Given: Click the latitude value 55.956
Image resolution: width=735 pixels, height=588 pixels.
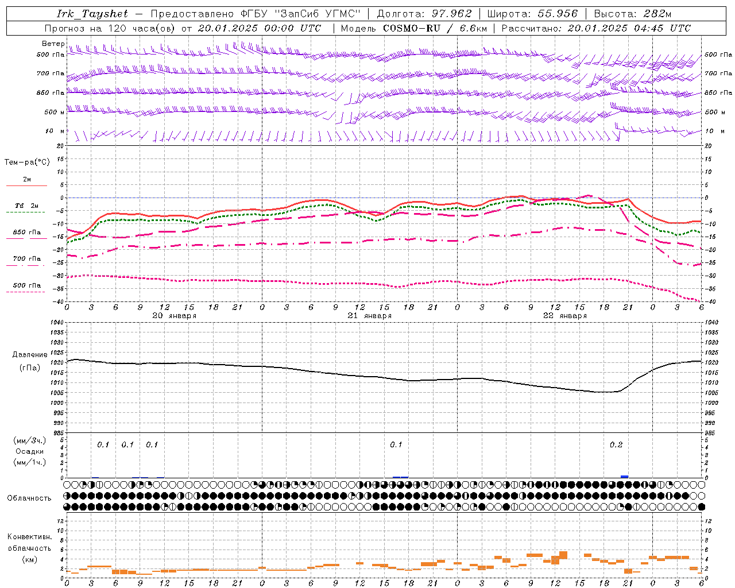Looking at the screenshot, I should click(x=558, y=14).
